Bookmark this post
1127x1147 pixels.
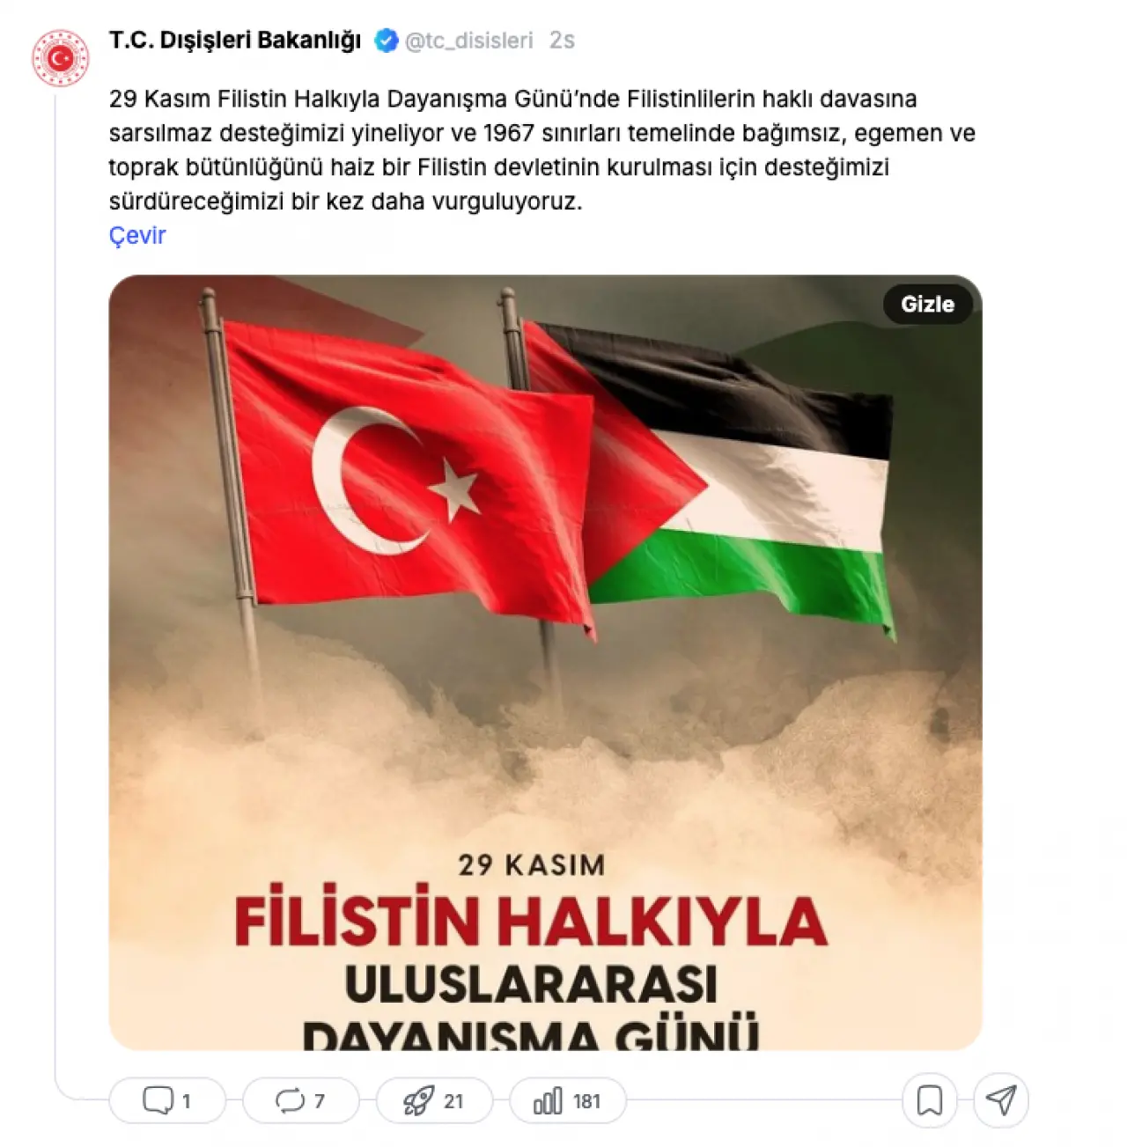pyautogui.click(x=930, y=1100)
